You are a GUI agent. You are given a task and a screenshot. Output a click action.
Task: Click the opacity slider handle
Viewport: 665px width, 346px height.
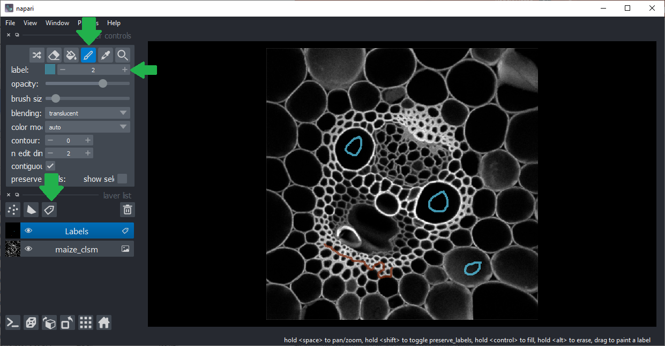103,83
